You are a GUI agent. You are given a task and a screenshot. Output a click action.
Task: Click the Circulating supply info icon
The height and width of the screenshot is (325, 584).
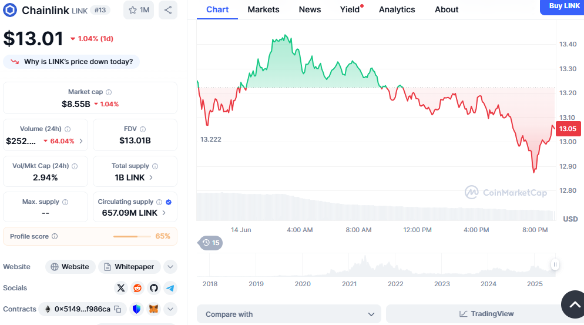159,202
